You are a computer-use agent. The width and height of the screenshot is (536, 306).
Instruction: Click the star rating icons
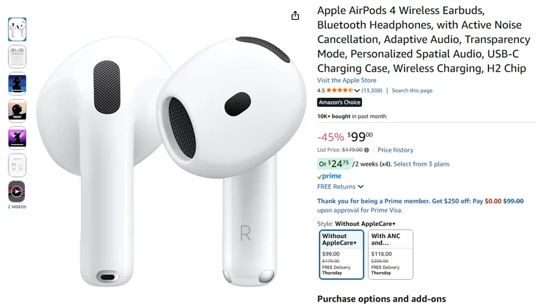pyautogui.click(x=340, y=90)
